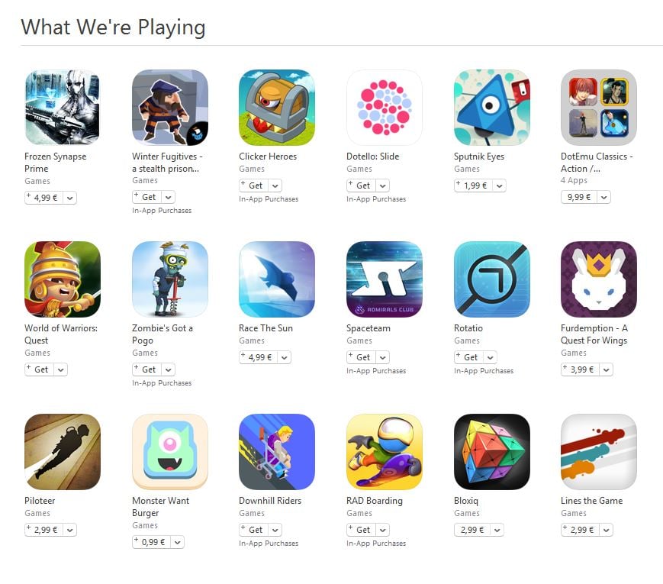Select the Monster Want Burger icon

coord(170,452)
